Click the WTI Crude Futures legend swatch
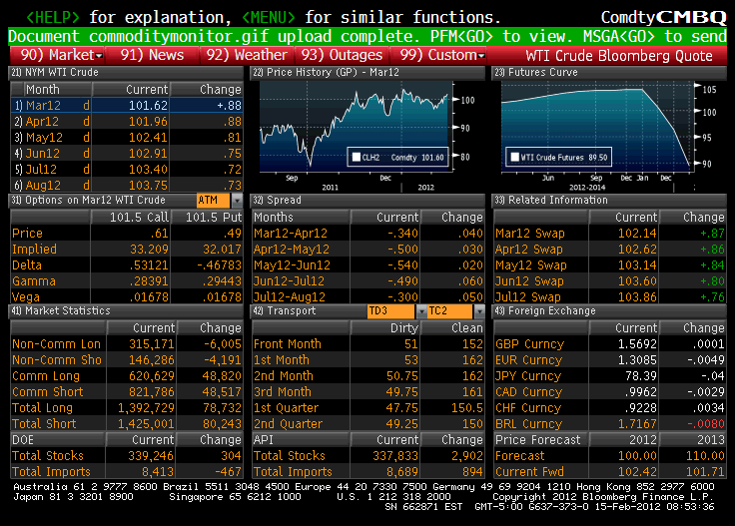Image resolution: width=735 pixels, height=526 pixels. pyautogui.click(x=512, y=157)
